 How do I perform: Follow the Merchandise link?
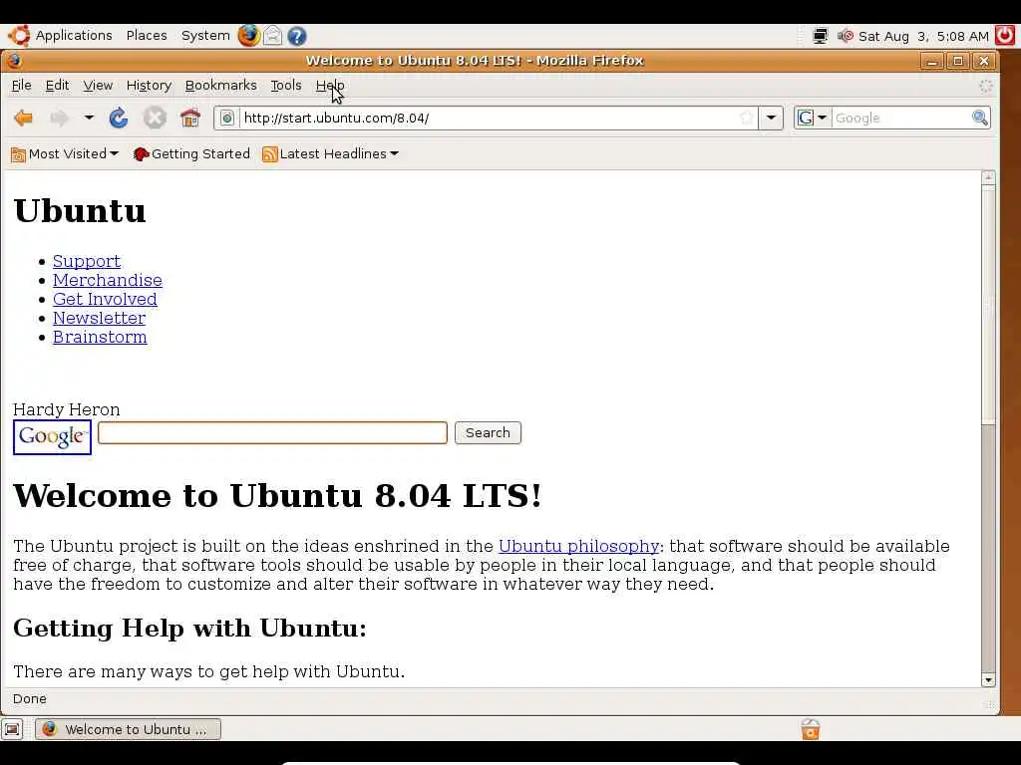pyautogui.click(x=108, y=280)
